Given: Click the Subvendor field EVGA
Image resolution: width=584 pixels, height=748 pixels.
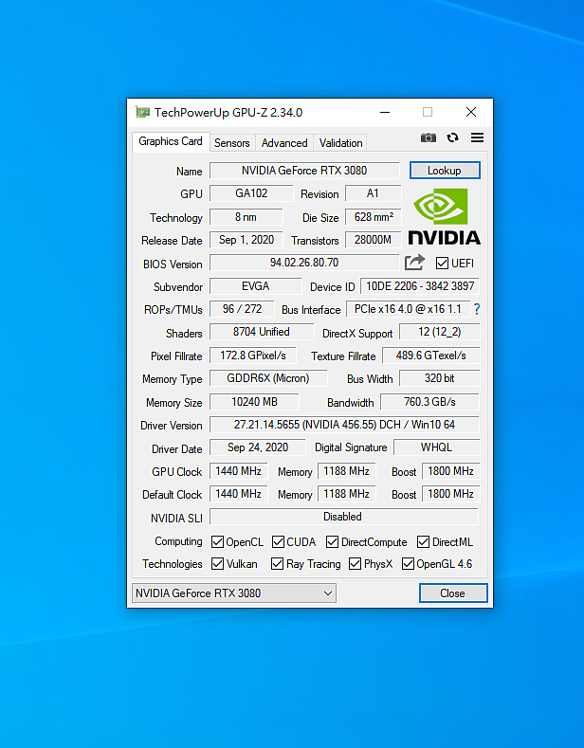Looking at the screenshot, I should (x=256, y=286).
